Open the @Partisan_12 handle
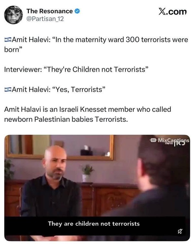 pos(45,19)
